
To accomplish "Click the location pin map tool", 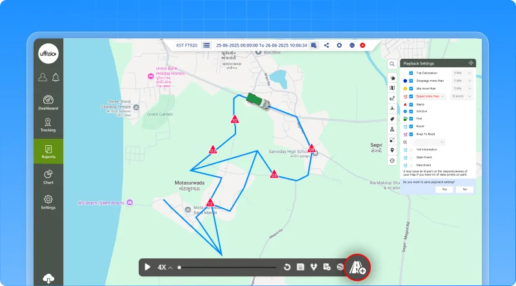I will tap(392, 150).
